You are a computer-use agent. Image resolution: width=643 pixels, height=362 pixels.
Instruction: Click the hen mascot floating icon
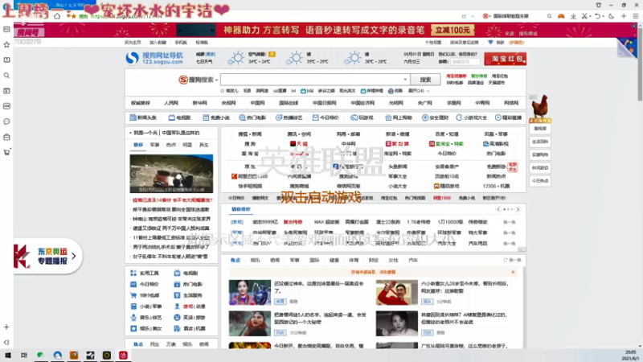[539, 107]
